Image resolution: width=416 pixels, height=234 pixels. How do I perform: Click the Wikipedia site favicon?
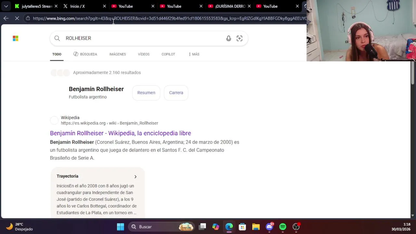(54, 120)
